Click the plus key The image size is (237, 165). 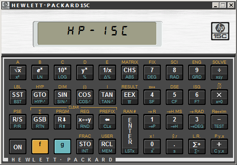[219, 147]
